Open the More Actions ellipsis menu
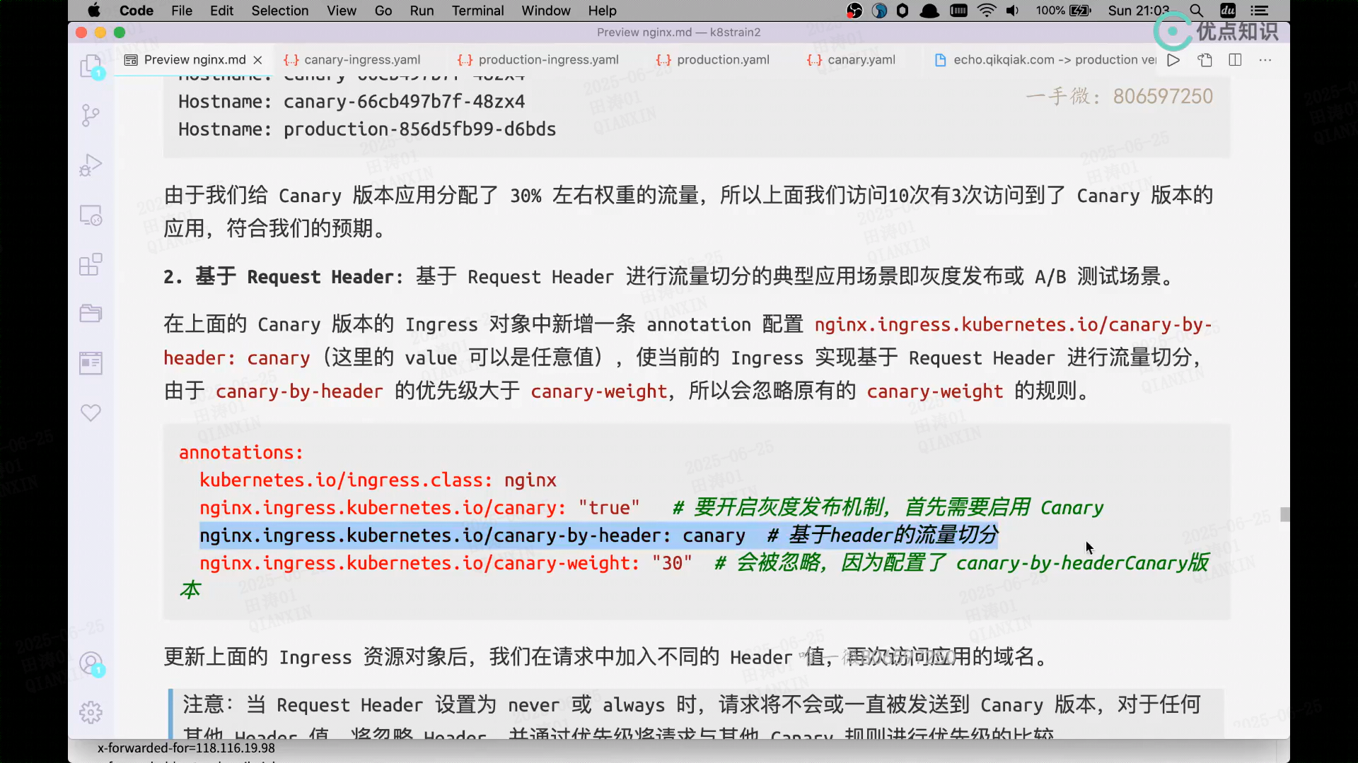The image size is (1358, 763). click(1265, 60)
